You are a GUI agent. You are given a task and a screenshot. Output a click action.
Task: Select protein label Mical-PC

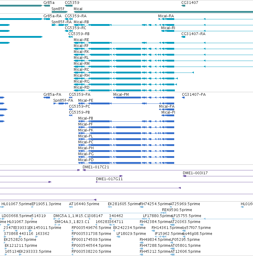click(86, 142)
